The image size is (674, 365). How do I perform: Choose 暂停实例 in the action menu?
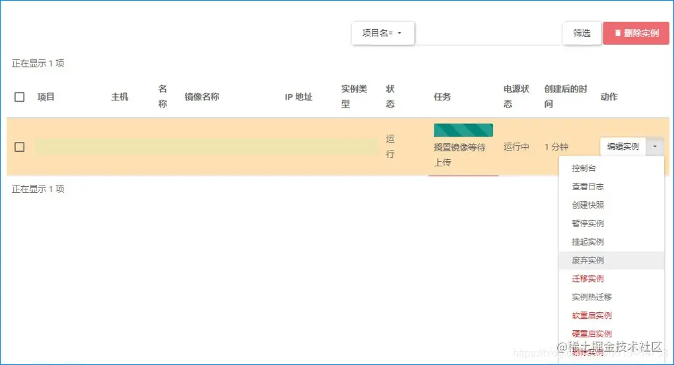point(611,224)
